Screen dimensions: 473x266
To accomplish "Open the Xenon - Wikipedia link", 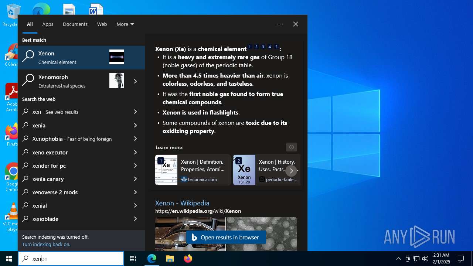I will coord(182,203).
